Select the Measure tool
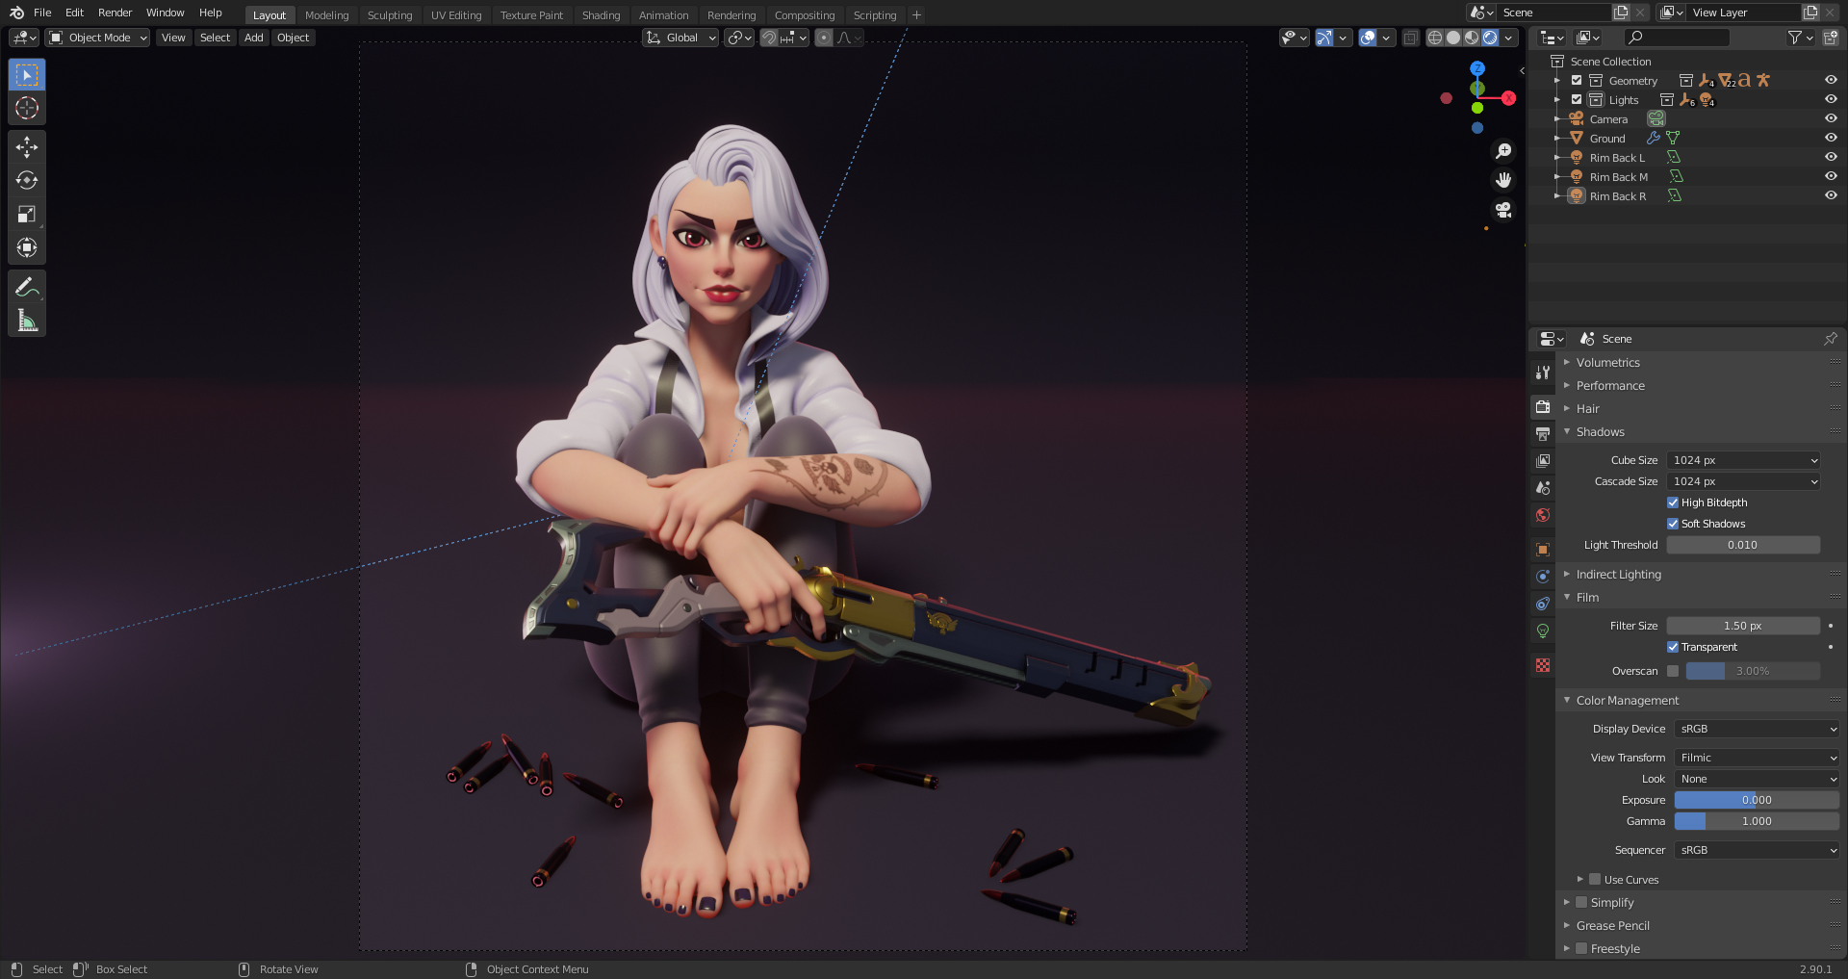 coord(26,319)
